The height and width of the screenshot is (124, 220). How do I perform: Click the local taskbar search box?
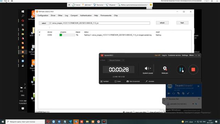point(25,122)
